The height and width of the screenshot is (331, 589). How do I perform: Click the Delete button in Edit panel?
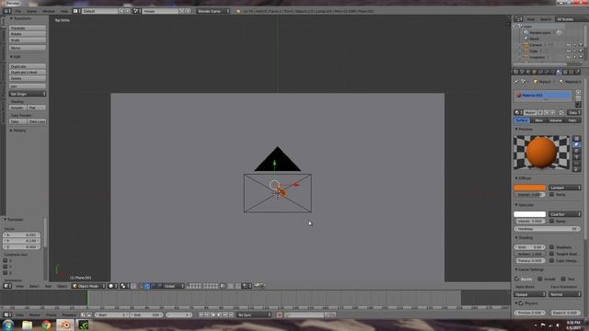[x=28, y=78]
